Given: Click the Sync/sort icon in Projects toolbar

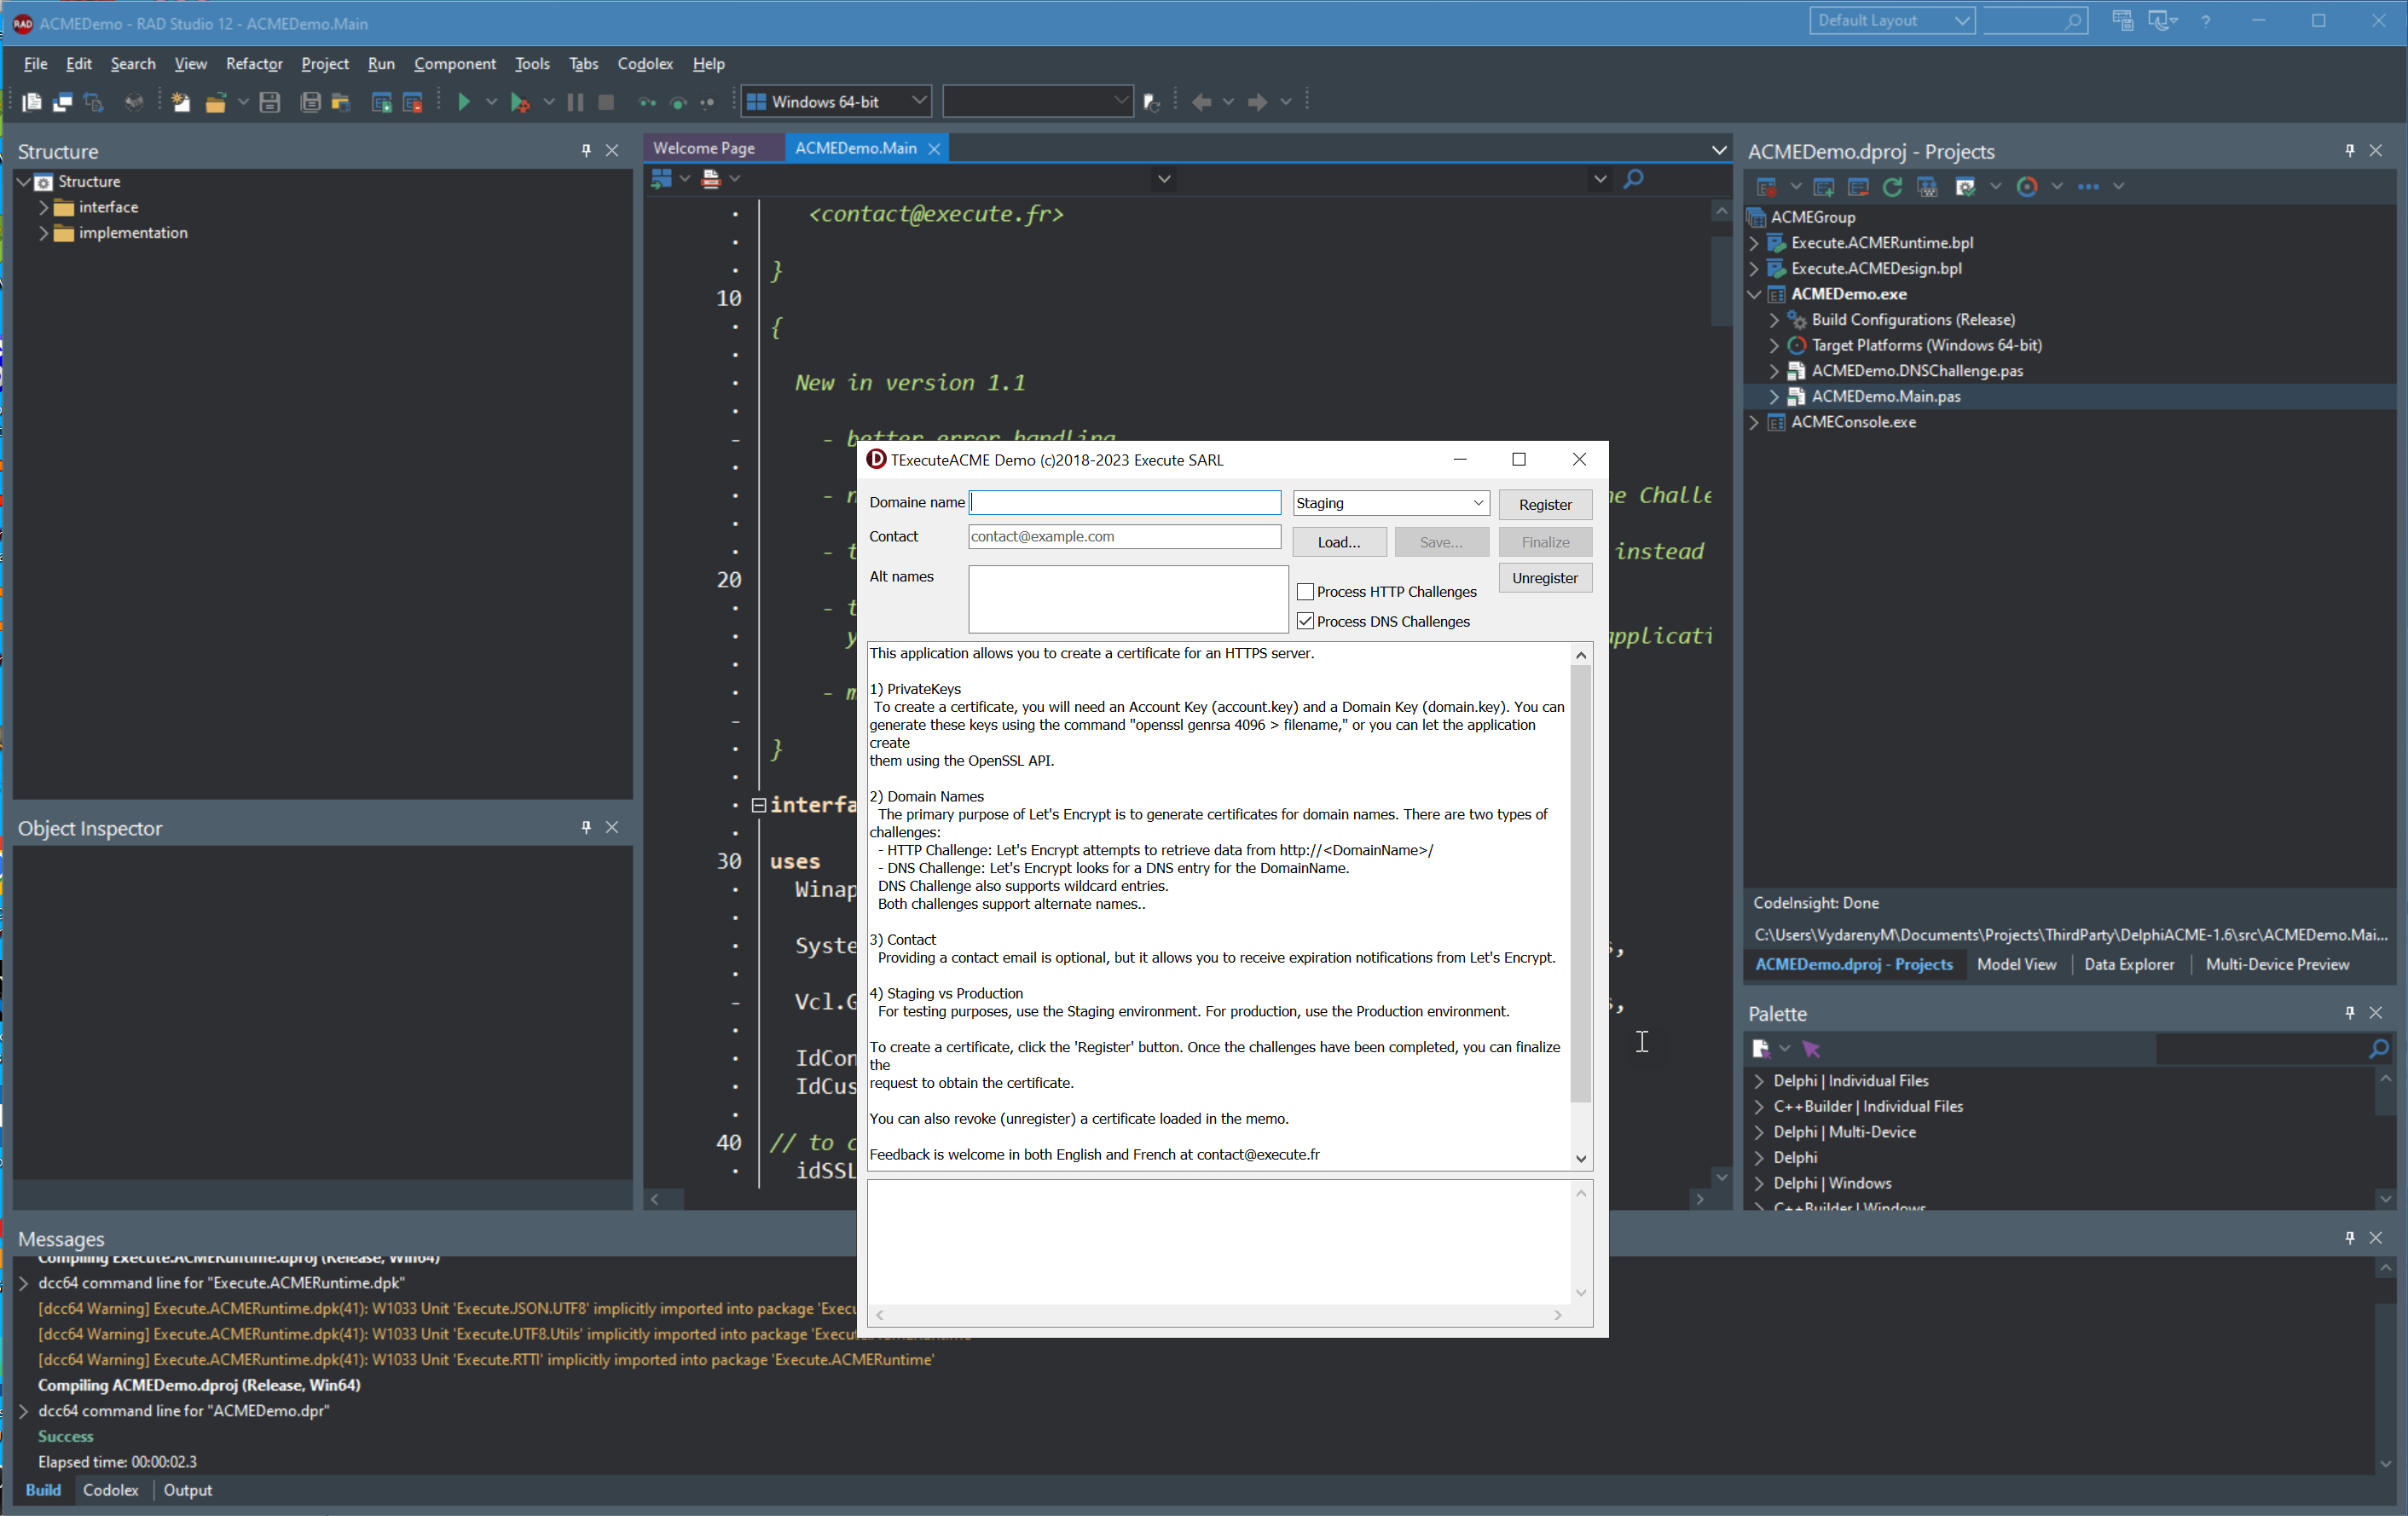Looking at the screenshot, I should 1927,187.
